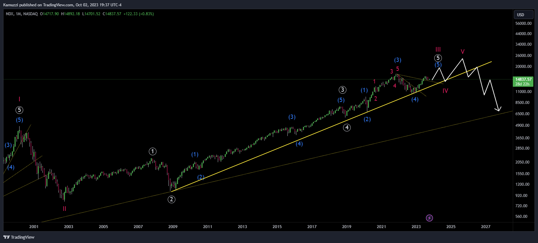Select the circled 1 wave label

click(x=152, y=152)
